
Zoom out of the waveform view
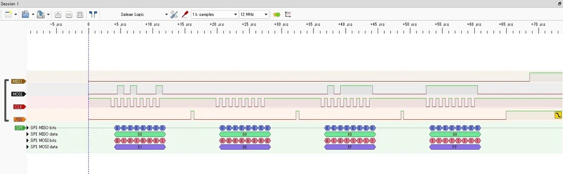68,14
